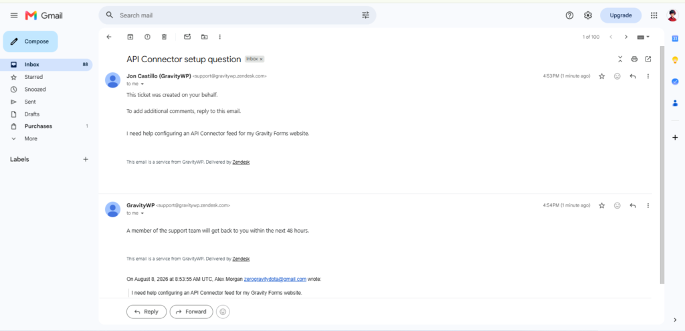This screenshot has width=685, height=331.
Task: Open Google Tasks side panel
Action: pos(674,81)
